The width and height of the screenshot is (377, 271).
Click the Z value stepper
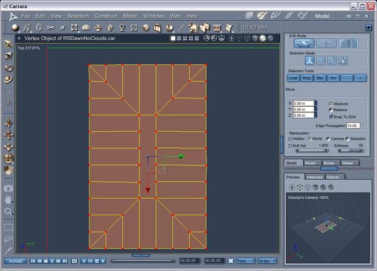(x=315, y=115)
